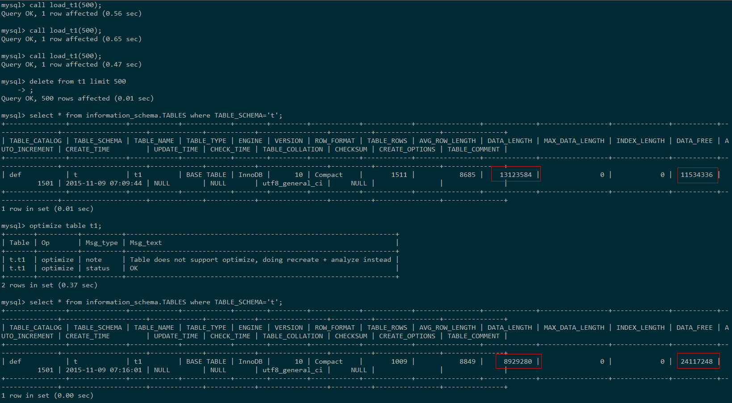The height and width of the screenshot is (403, 732).
Task: Click the DATA_FREE value 24117248
Action: [697, 361]
